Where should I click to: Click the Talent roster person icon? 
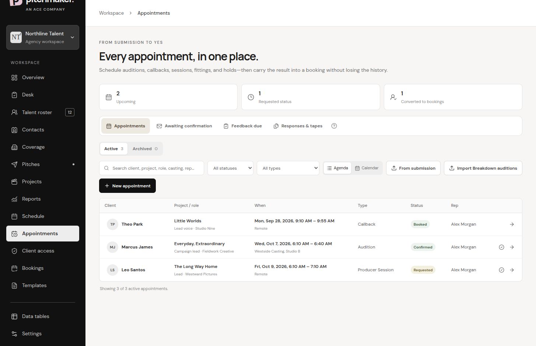[x=14, y=112]
